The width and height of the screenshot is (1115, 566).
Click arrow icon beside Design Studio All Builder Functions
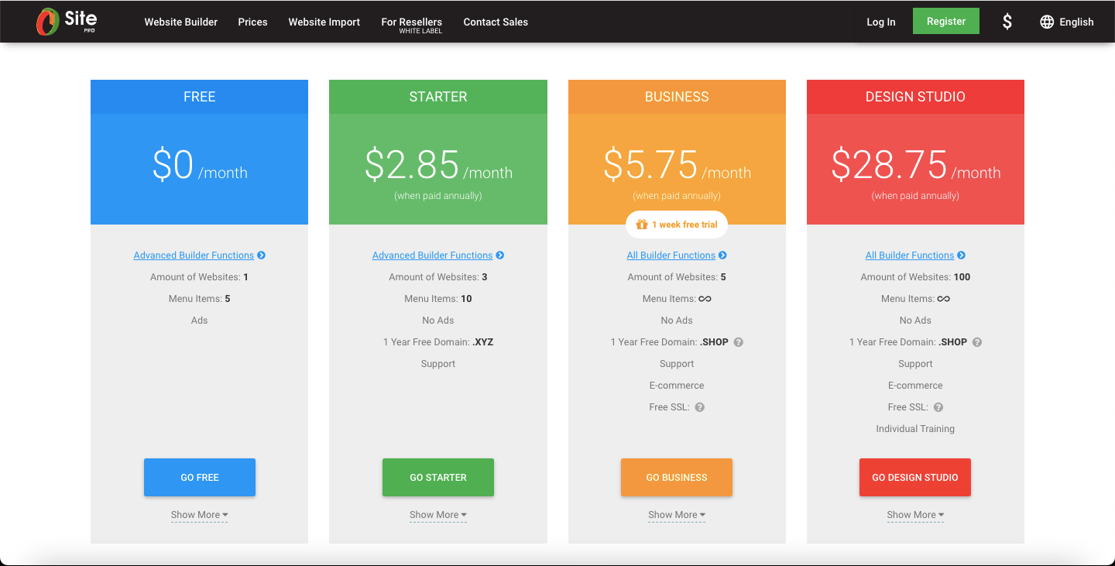pos(961,256)
